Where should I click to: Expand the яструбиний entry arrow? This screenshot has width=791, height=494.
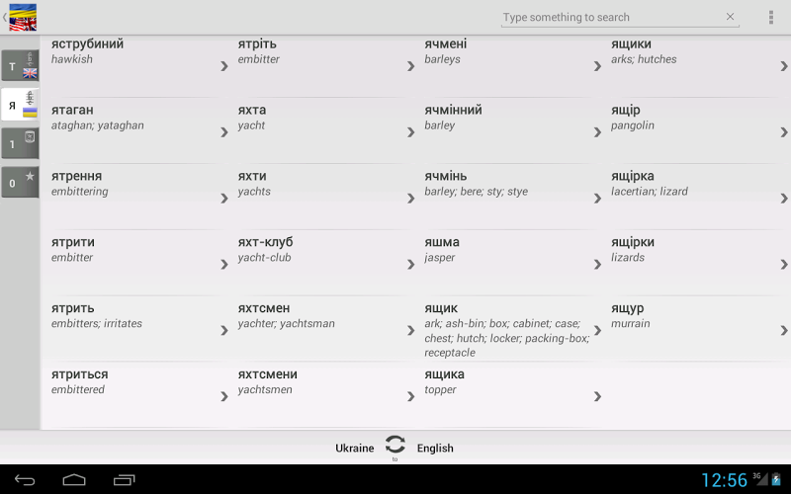[224, 66]
